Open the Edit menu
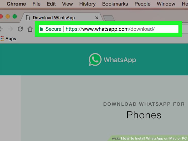188x141 pixels. 51,4
